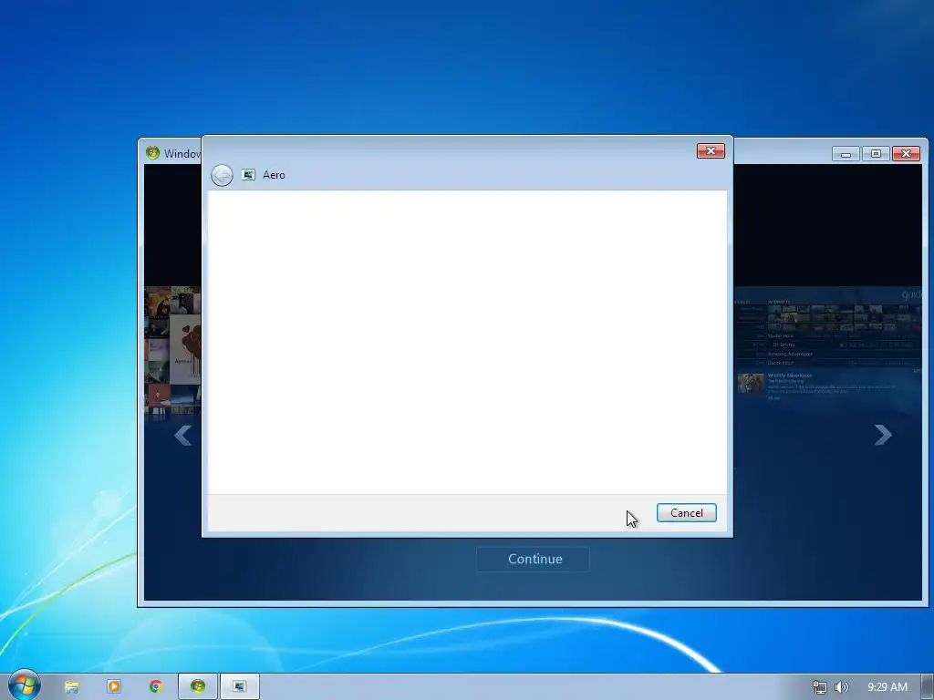The width and height of the screenshot is (934, 700).
Task: Open the Windows Start menu orb
Action: pyautogui.click(x=24, y=685)
